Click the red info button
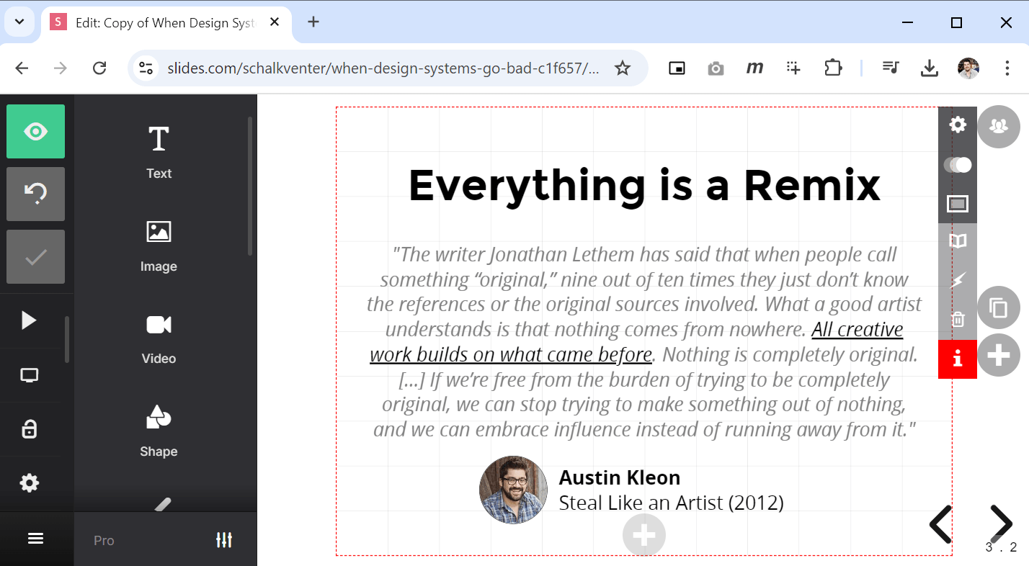The image size is (1029, 566). click(x=958, y=359)
